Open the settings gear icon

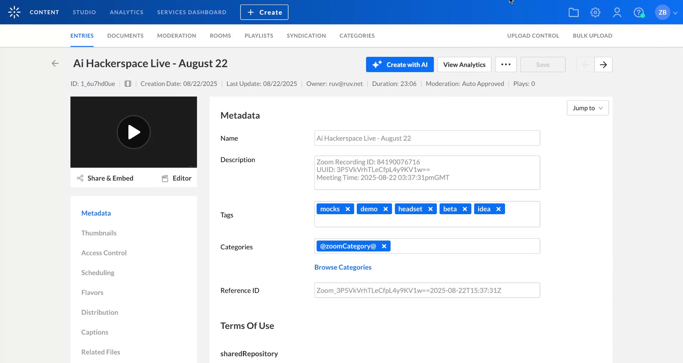[x=595, y=12]
